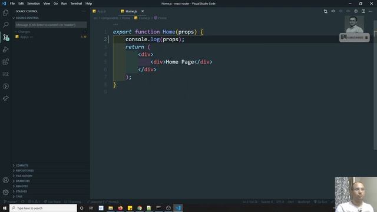The width and height of the screenshot is (377, 212).
Task: Expand the Remotes section
Action: pos(51,186)
